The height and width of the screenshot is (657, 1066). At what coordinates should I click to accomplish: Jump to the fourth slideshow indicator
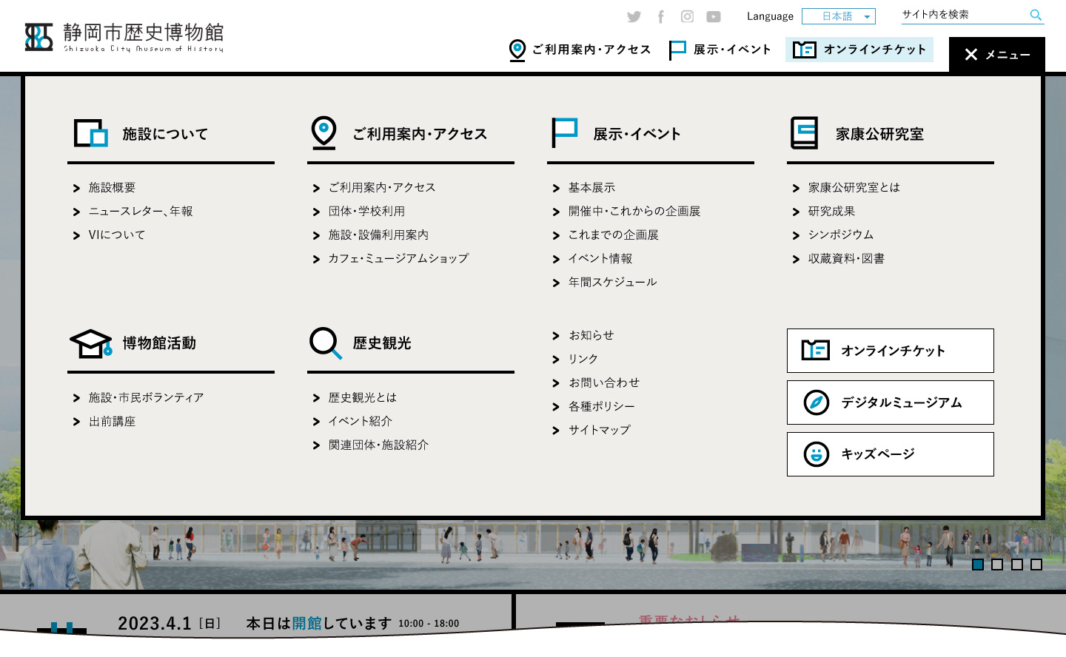click(x=1036, y=565)
